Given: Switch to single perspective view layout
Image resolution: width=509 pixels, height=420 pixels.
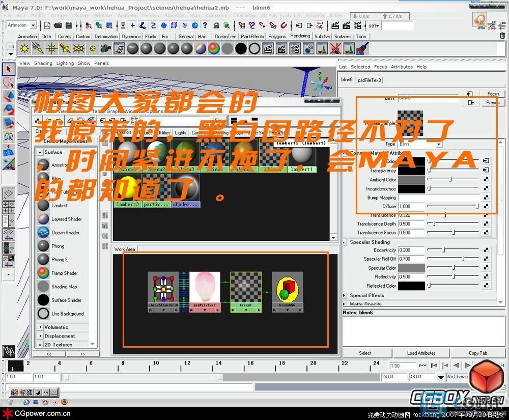Looking at the screenshot, I should (9, 194).
